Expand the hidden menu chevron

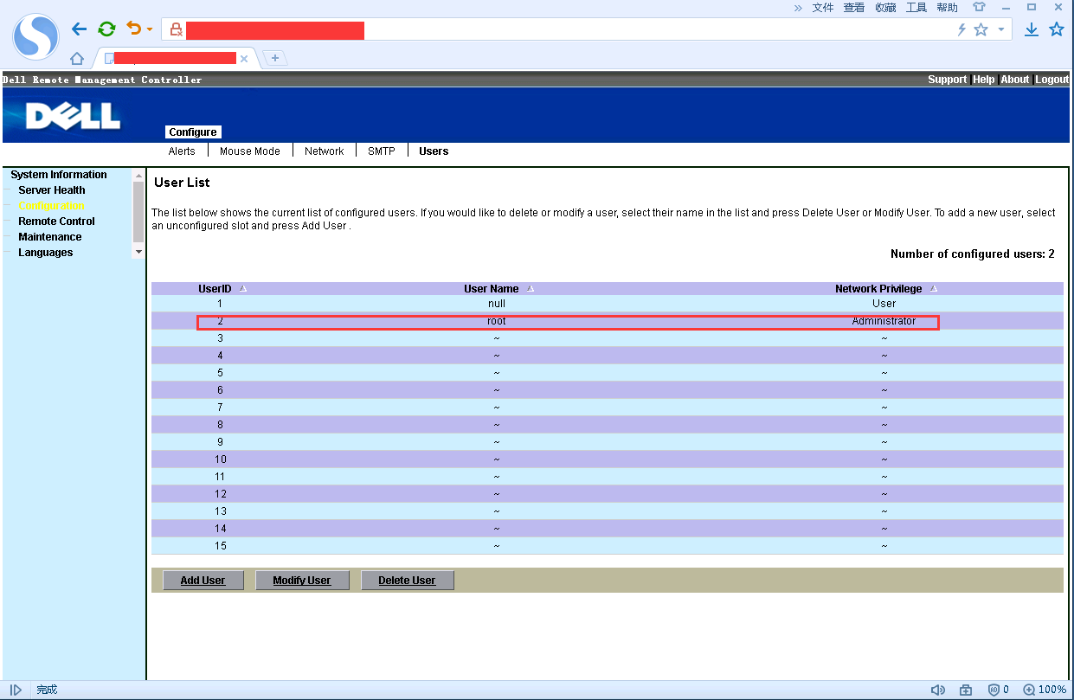798,8
